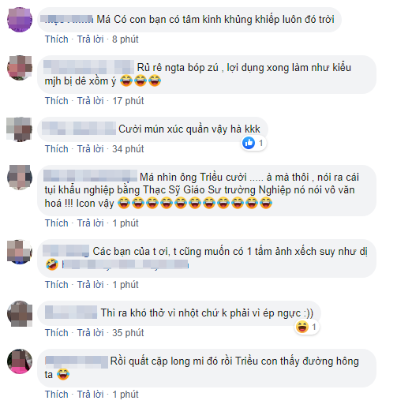Open the avatar beside the 'Má nhìn ông Triều' comment
The width and height of the screenshot is (397, 408).
coord(20,178)
